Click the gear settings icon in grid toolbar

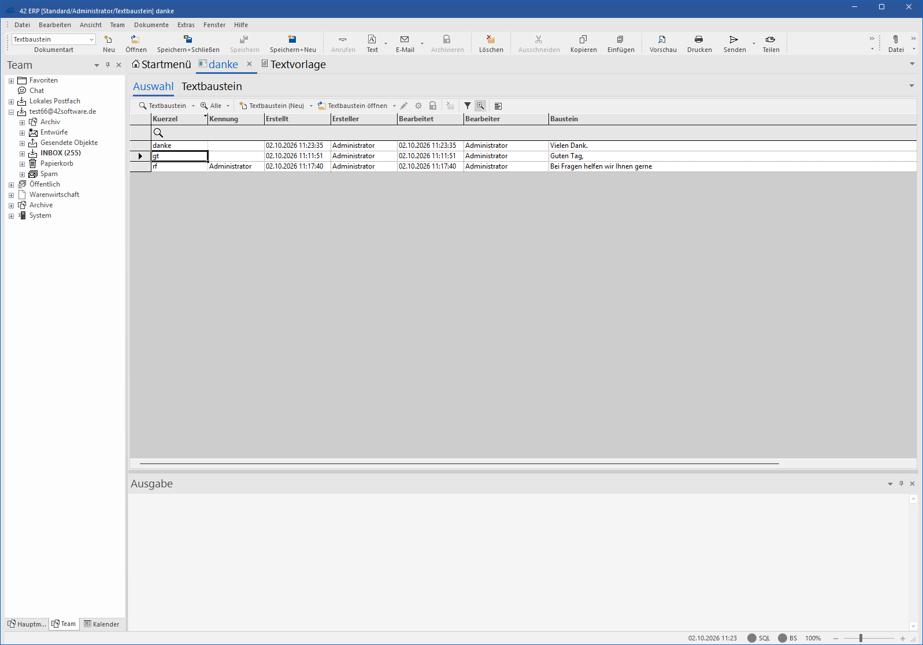click(418, 106)
